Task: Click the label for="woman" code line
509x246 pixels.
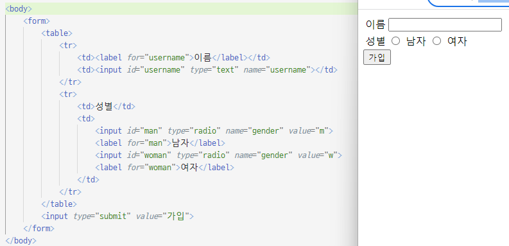Action: pyautogui.click(x=164, y=168)
